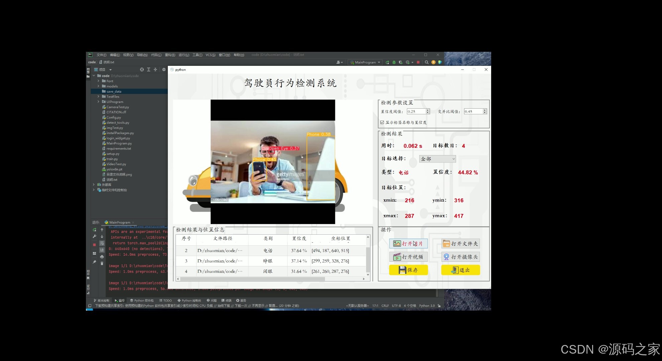Open the 文件(F) menu
This screenshot has height=361, width=662.
coord(101,54)
